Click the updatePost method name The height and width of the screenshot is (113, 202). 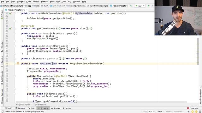(x=45, y=46)
